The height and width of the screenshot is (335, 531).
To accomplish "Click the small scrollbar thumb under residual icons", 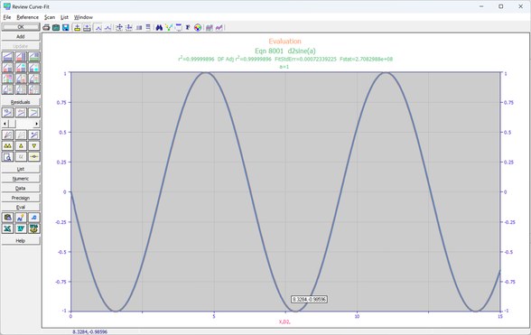I will (12, 124).
